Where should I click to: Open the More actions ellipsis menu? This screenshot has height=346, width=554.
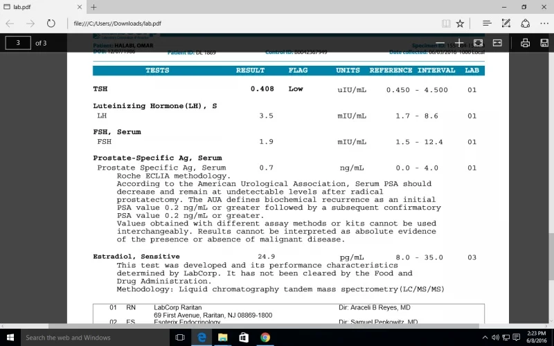point(544,24)
